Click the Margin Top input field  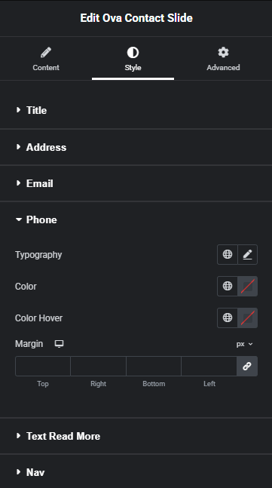(43, 367)
